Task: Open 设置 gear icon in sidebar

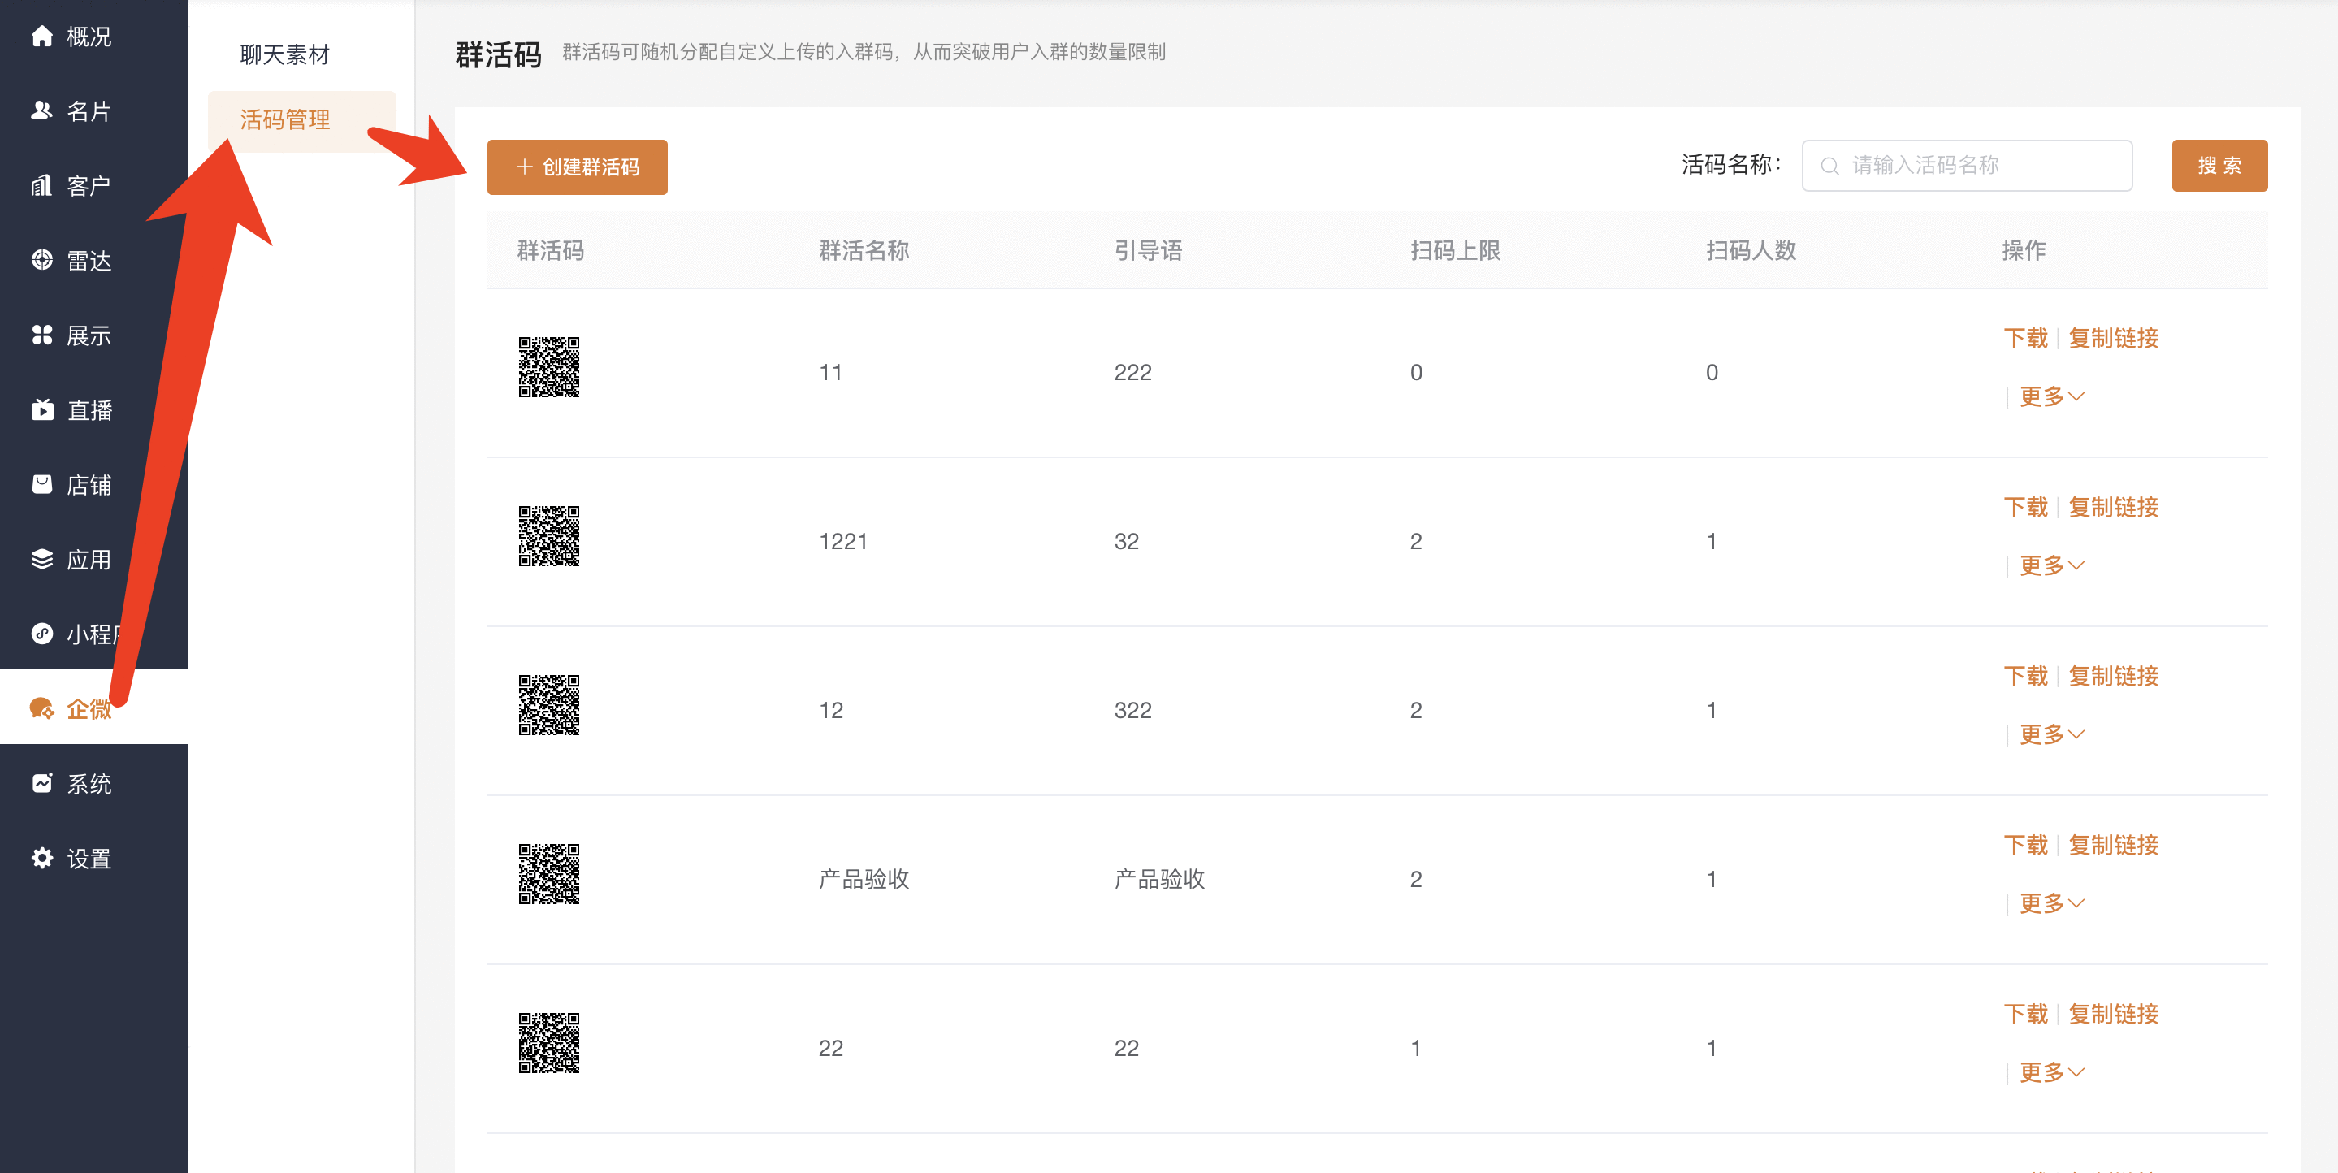Action: (41, 858)
